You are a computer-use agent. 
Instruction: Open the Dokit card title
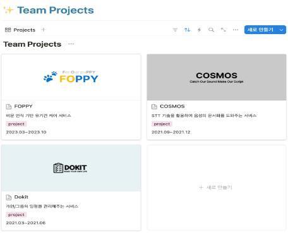(21, 197)
